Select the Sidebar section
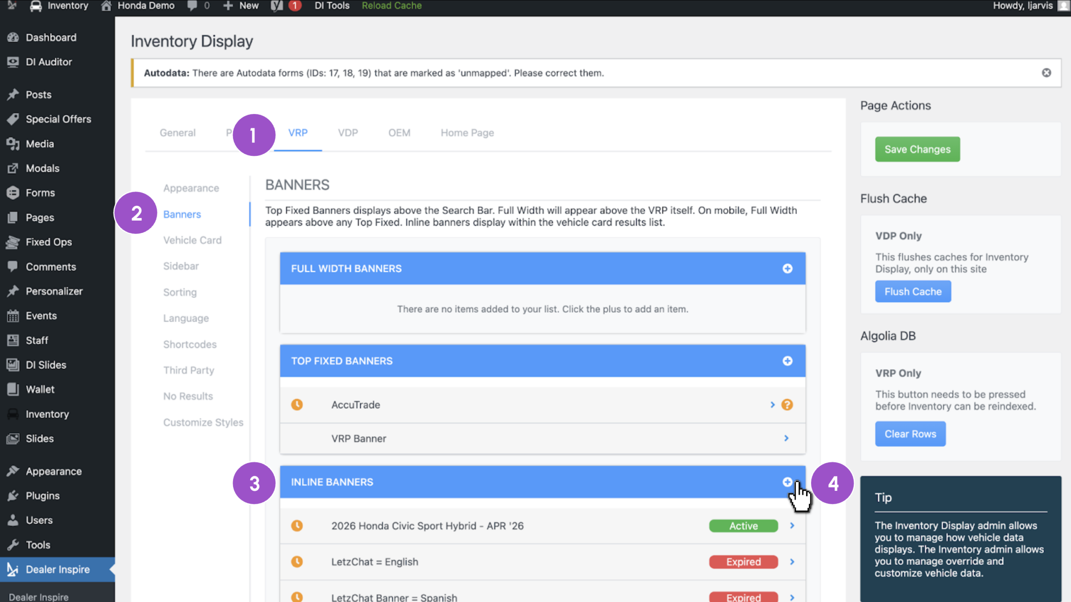Image resolution: width=1071 pixels, height=602 pixels. coord(181,266)
